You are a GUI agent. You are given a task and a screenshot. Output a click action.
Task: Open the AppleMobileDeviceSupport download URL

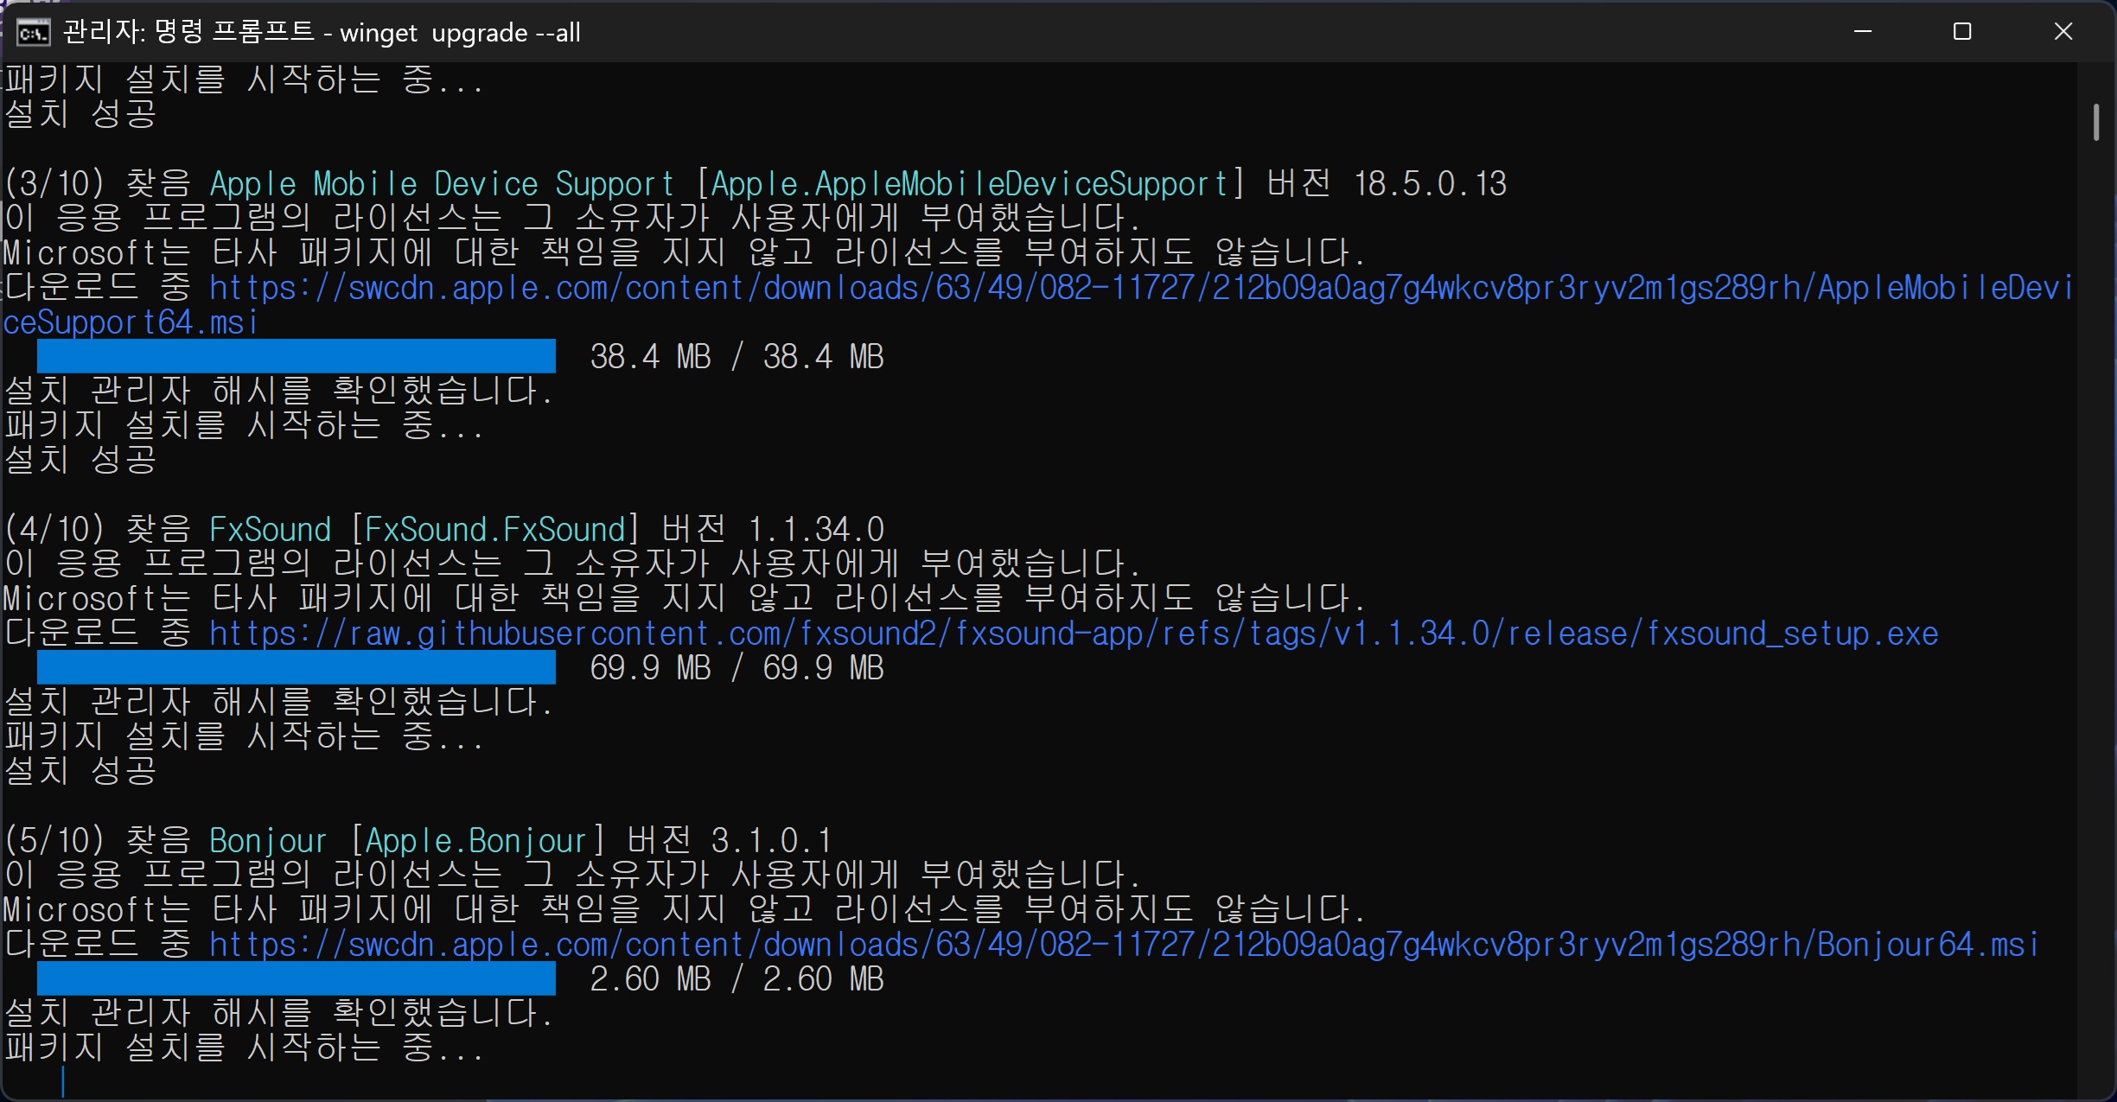coord(1139,288)
